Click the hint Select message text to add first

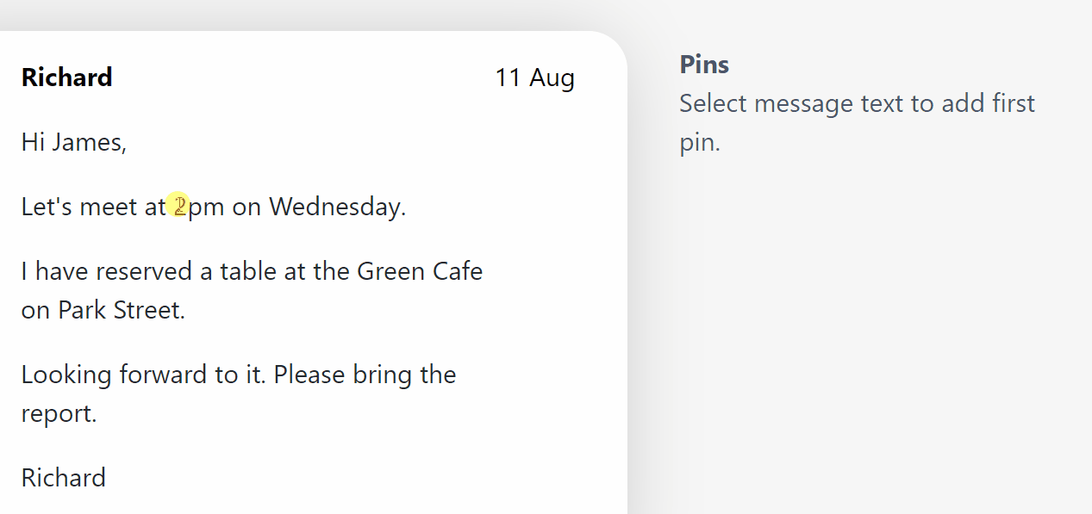(x=858, y=103)
